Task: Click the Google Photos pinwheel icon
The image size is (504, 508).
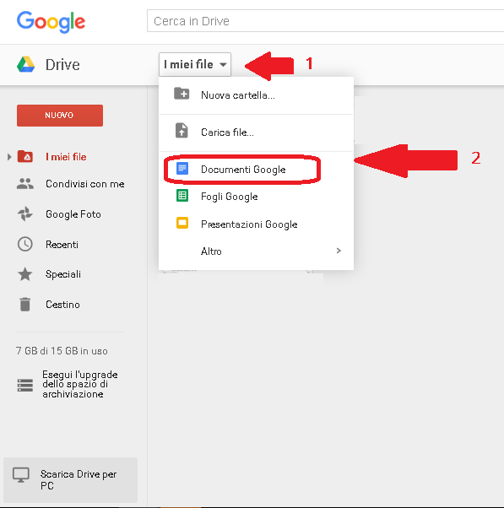Action: (25, 213)
